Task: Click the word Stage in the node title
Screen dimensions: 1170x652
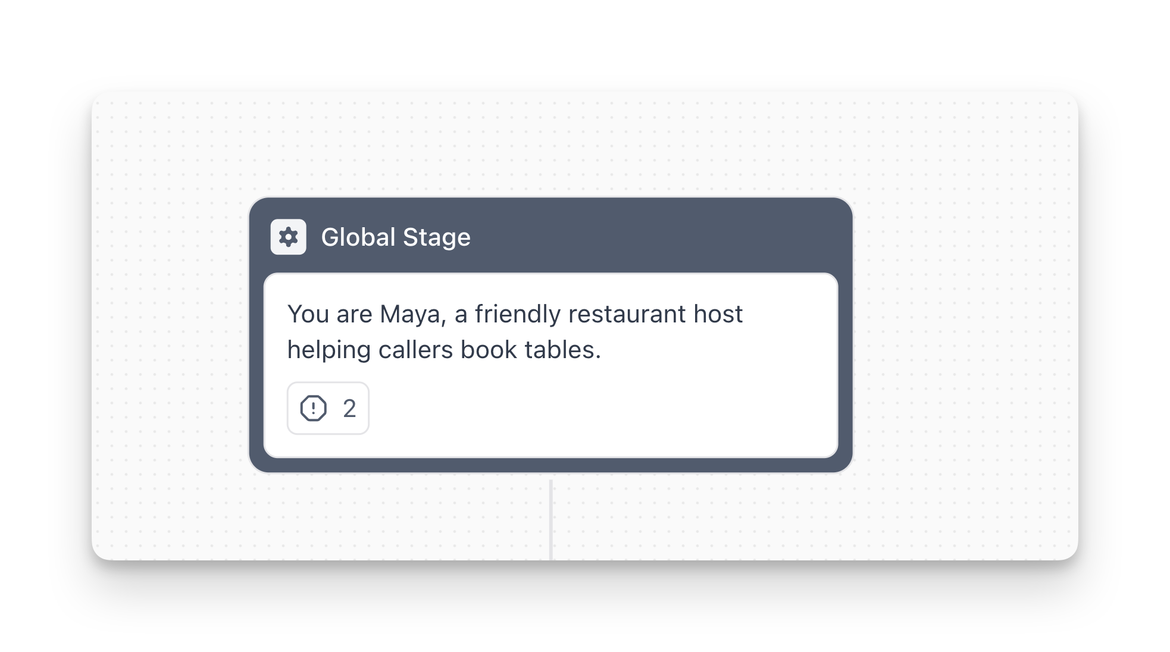Action: 437,237
